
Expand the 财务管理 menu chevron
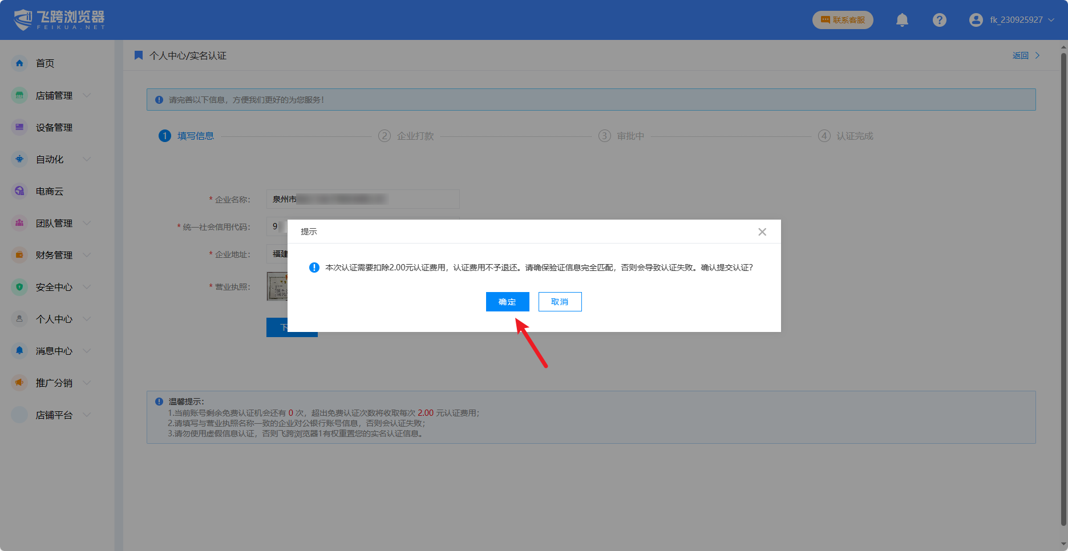[x=87, y=255]
